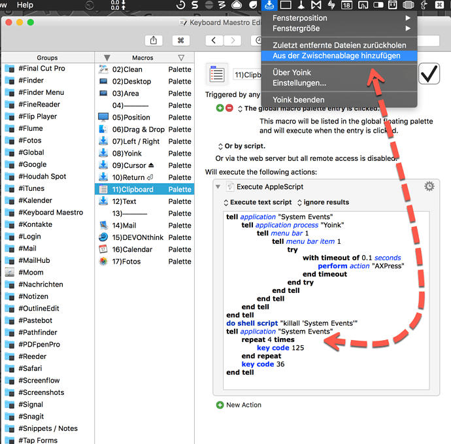Open the 'Or by script' popup
The width and height of the screenshot is (451, 444).
point(220,146)
